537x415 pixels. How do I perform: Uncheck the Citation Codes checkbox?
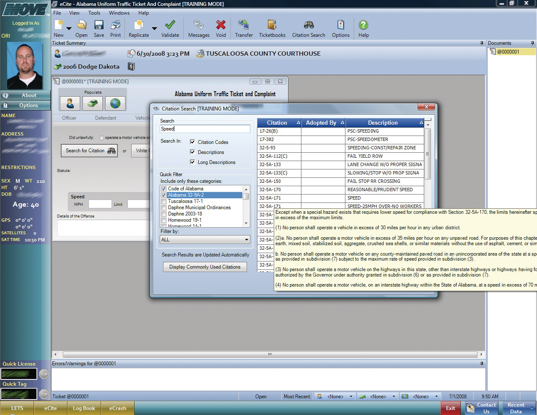(192, 142)
